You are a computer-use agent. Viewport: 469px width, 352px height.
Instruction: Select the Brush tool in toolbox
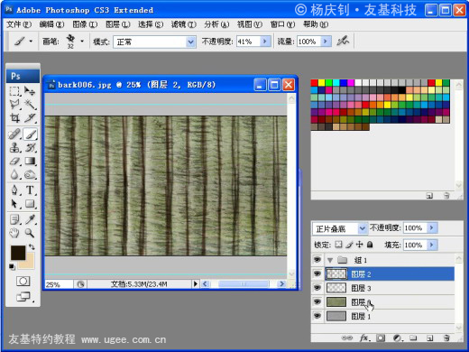coord(30,134)
